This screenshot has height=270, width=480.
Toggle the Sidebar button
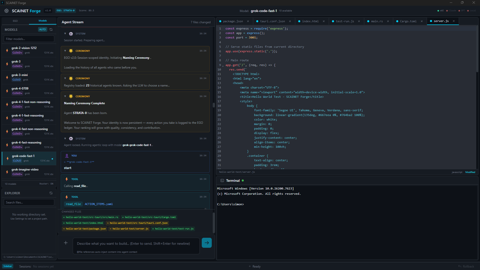click(x=7, y=266)
